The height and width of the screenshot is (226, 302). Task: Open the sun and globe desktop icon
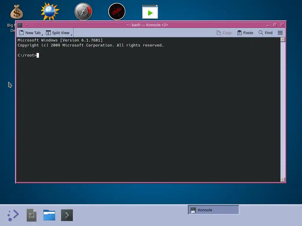coord(50,11)
